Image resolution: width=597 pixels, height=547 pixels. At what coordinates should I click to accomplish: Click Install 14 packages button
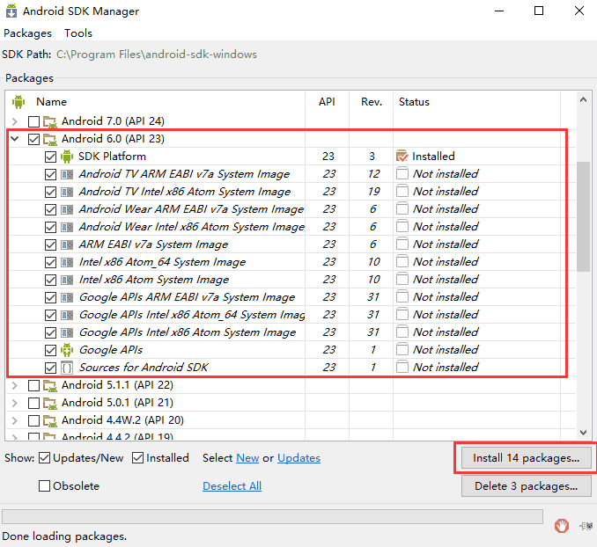[x=526, y=458]
